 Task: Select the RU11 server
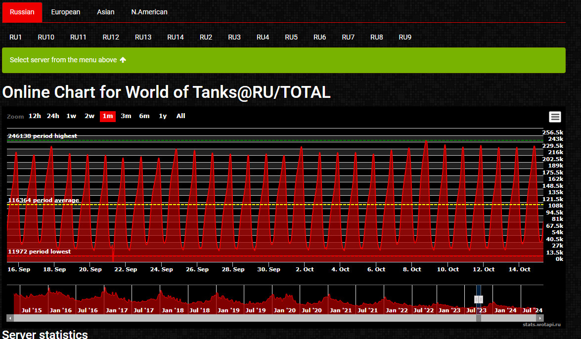[x=78, y=37]
